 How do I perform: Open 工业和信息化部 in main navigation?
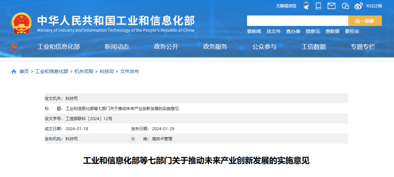pos(58,47)
